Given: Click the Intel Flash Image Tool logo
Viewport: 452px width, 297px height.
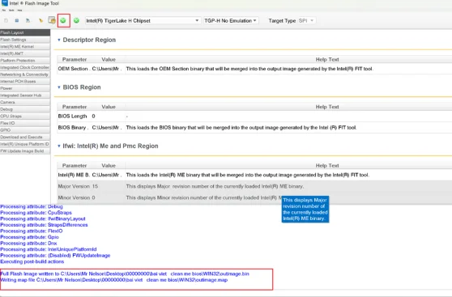Looking at the screenshot, I should click(4, 3).
